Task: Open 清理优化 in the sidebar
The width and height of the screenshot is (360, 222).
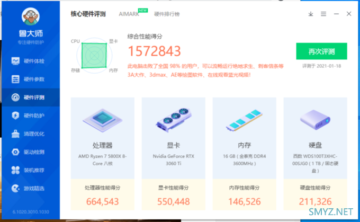Action: click(31, 134)
